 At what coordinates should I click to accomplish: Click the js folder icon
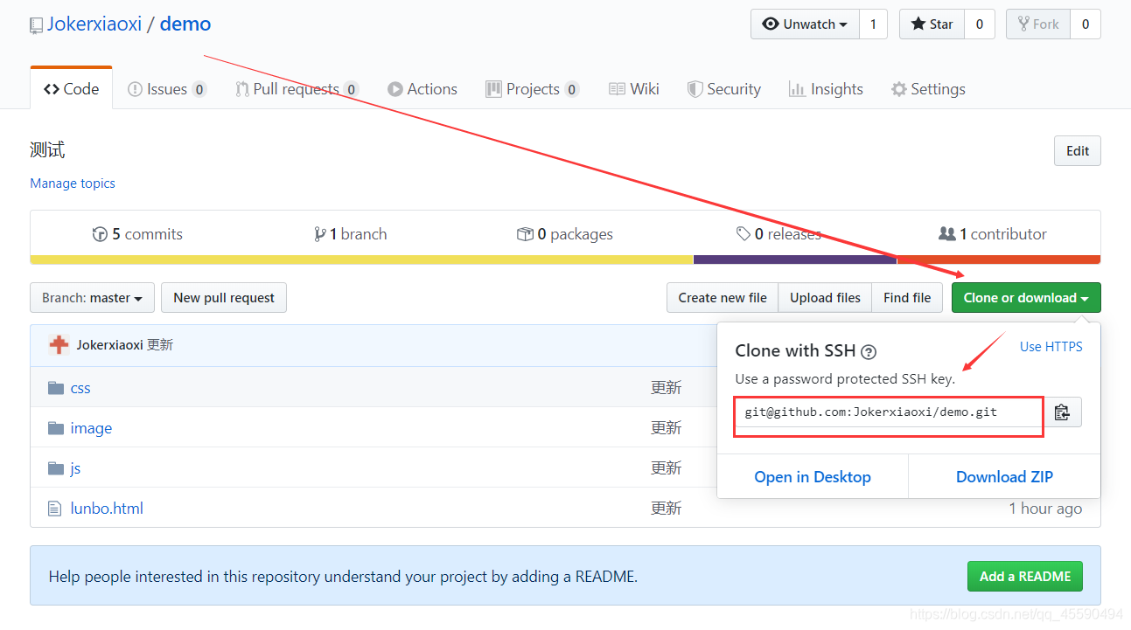pos(56,468)
